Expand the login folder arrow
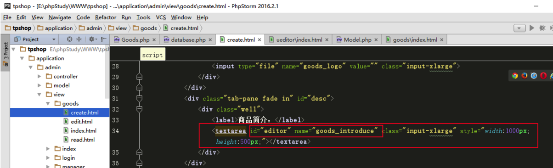Viewport: 553px width, 168px height. coord(49,158)
